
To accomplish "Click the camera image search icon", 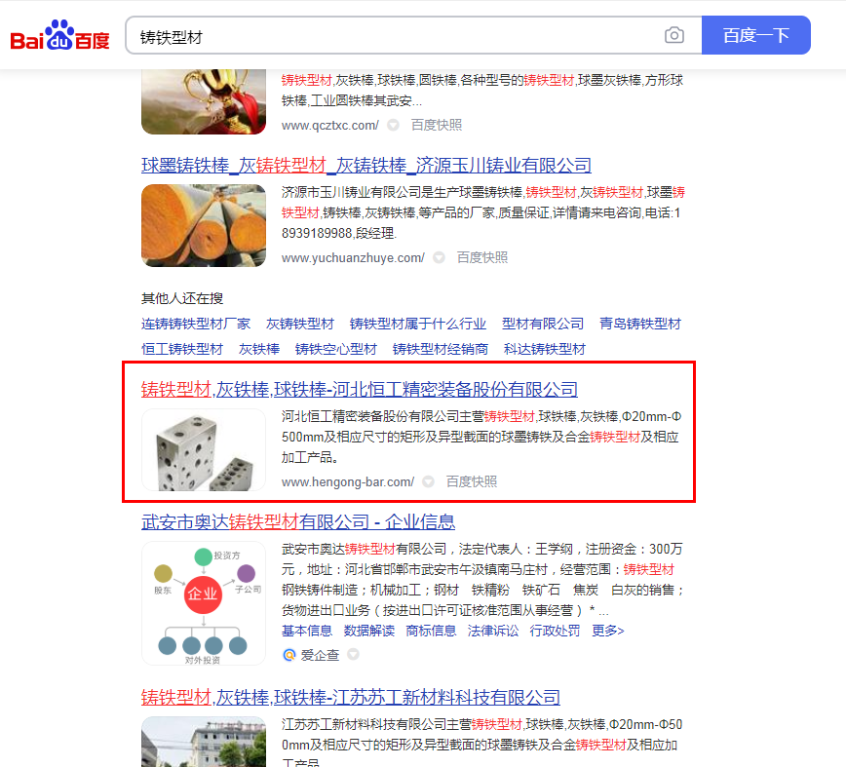I will pos(673,36).
